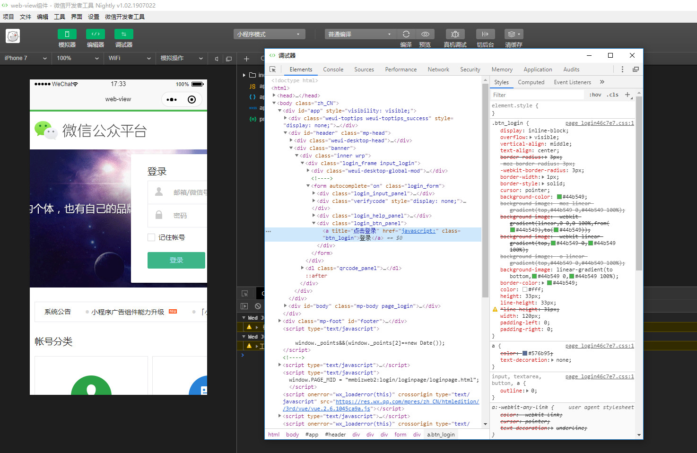697x453 pixels.
Task: Open the Computed styles tab
Action: pyautogui.click(x=531, y=82)
